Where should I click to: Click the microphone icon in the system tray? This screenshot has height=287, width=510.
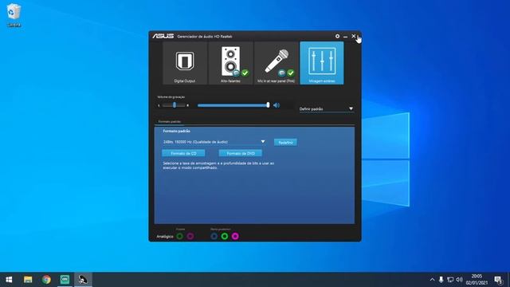(441, 280)
